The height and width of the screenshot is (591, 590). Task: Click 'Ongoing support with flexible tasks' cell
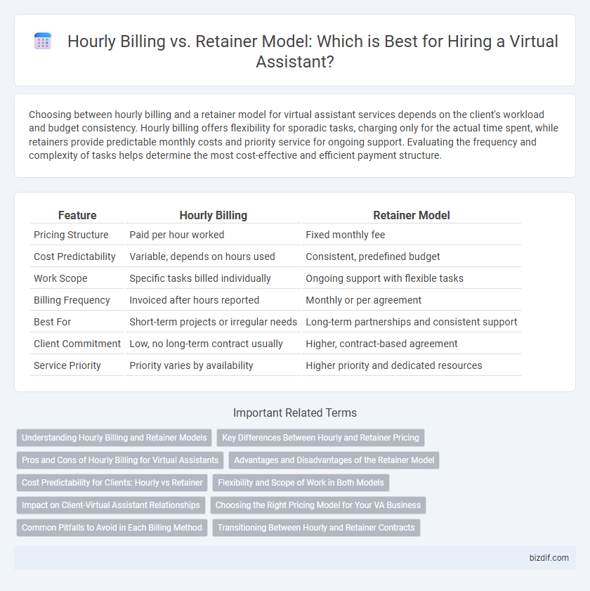pos(412,278)
